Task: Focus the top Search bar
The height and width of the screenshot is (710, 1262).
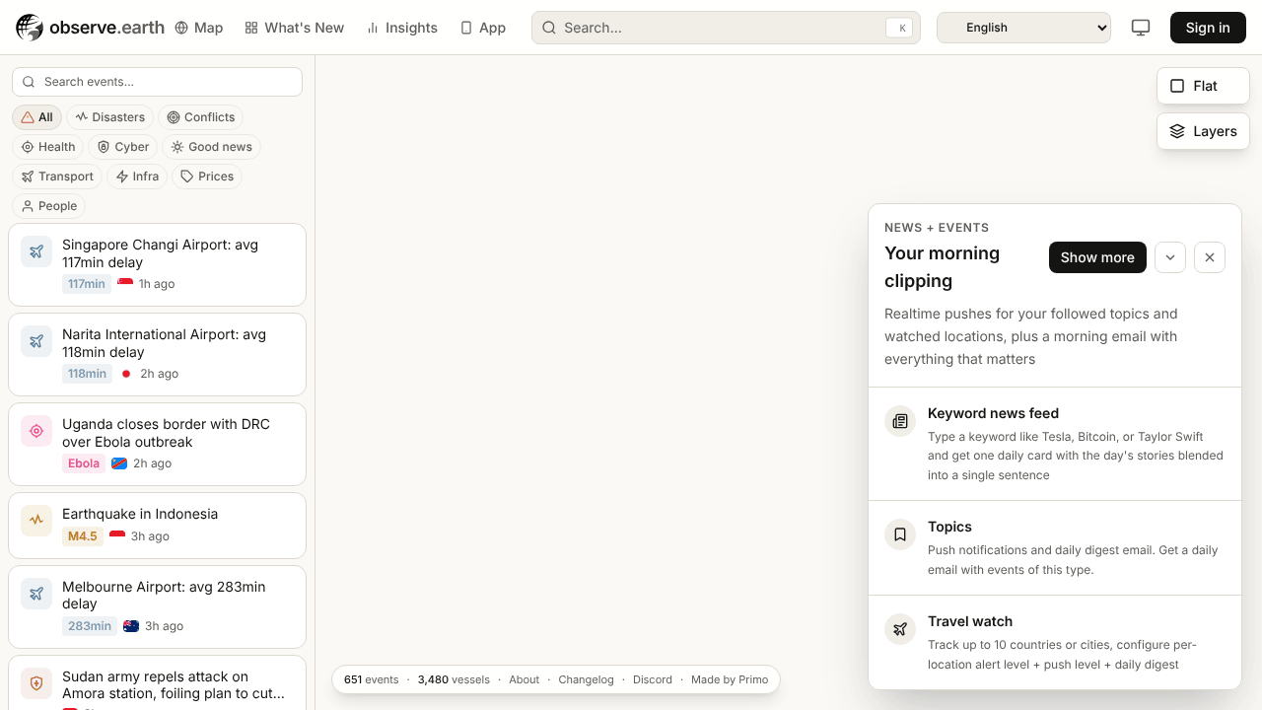Action: click(x=726, y=28)
